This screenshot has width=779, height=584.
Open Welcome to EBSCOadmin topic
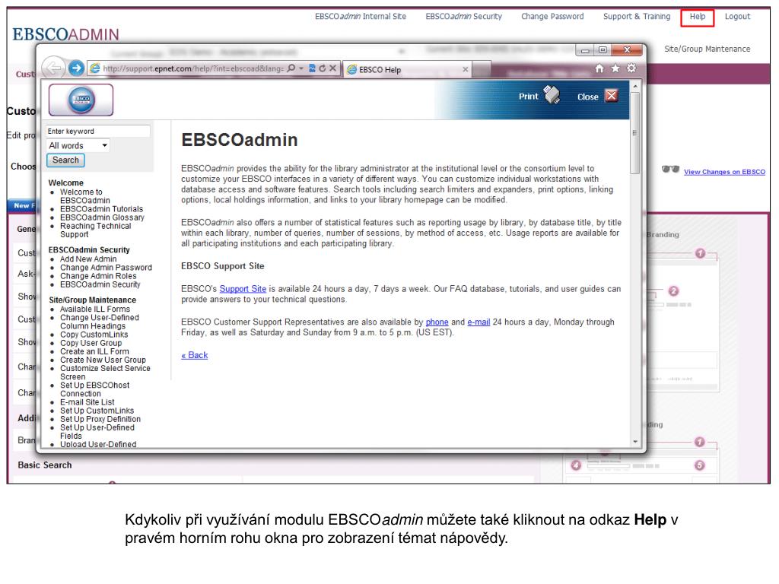click(85, 196)
